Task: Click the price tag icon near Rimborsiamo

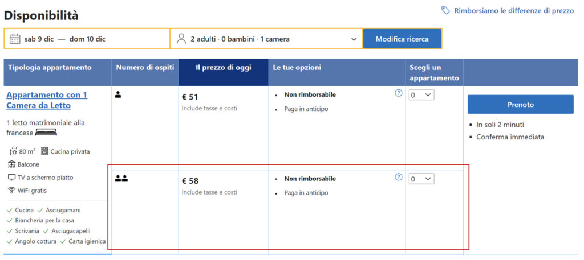Action: [x=445, y=10]
